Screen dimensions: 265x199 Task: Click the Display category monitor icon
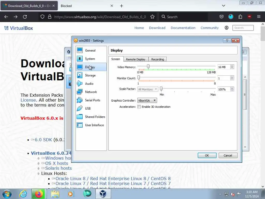[80, 67]
